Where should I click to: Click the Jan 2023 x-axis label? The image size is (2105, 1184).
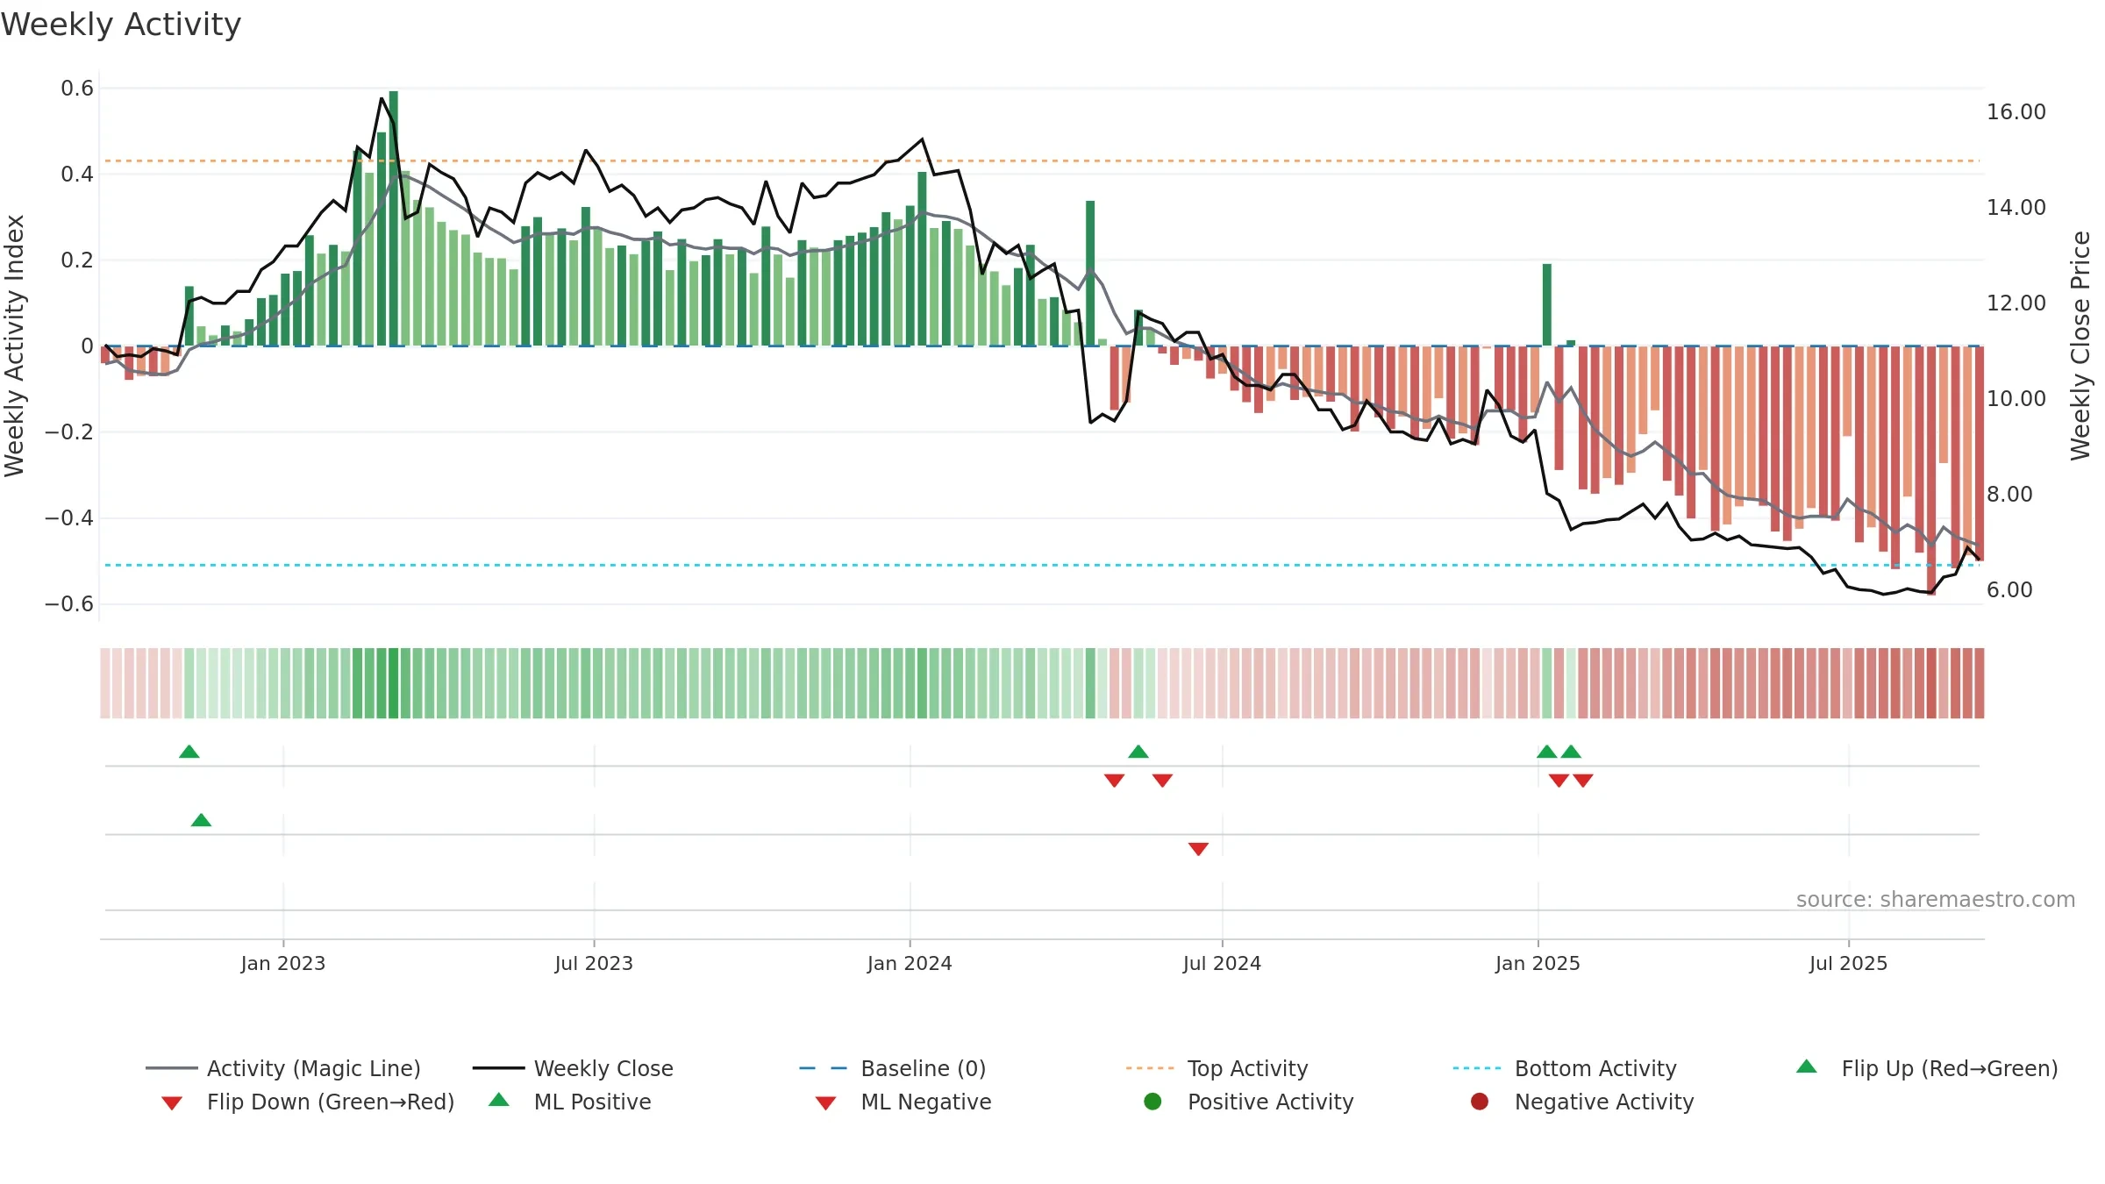coord(283,963)
